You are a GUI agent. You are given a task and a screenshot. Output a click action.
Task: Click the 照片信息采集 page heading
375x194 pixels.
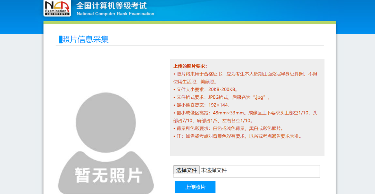pos(85,39)
